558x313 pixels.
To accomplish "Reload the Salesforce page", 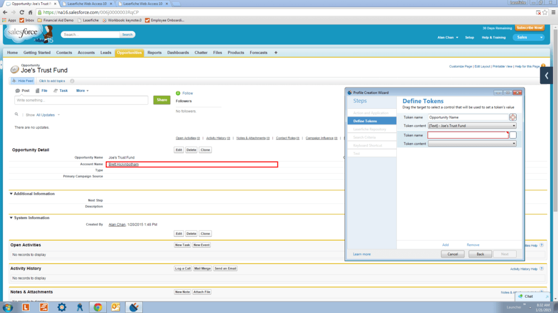I will [22, 12].
